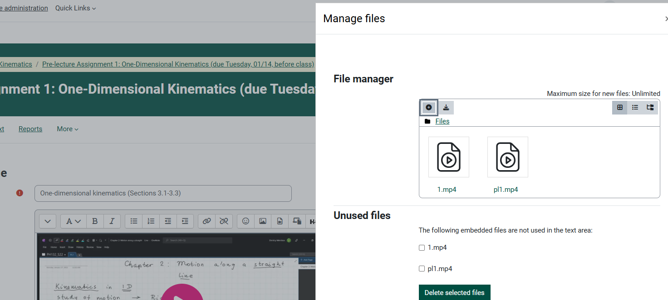
Task: Switch file manager to tree view
Action: point(649,107)
